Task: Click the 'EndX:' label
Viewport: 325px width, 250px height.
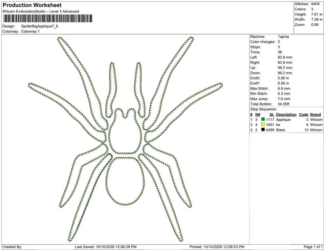Action: pyautogui.click(x=255, y=78)
